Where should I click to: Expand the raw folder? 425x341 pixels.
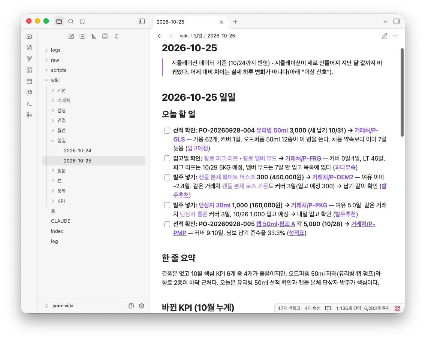click(x=94, y=60)
